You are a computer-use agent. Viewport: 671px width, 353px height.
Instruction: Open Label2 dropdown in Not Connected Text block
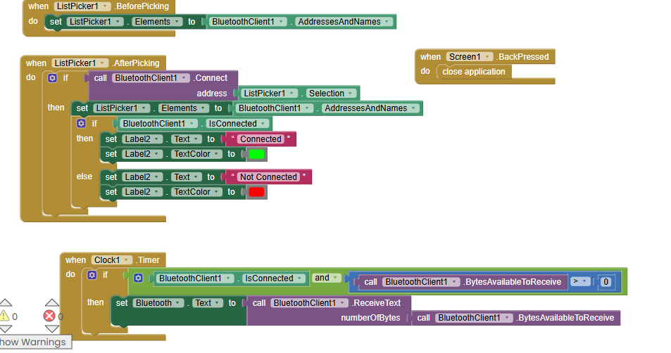(142, 177)
